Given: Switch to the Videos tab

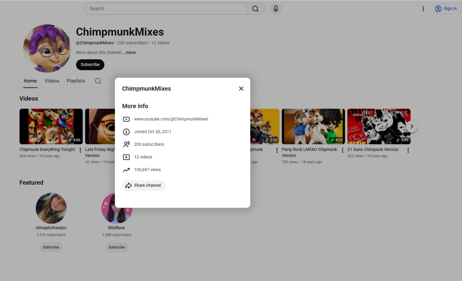Looking at the screenshot, I should click(52, 81).
